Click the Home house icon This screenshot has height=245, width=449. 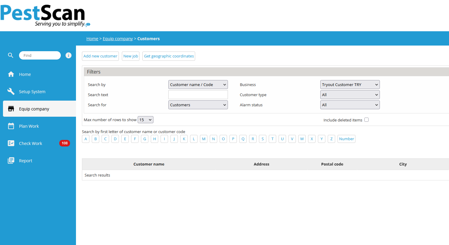click(x=11, y=74)
